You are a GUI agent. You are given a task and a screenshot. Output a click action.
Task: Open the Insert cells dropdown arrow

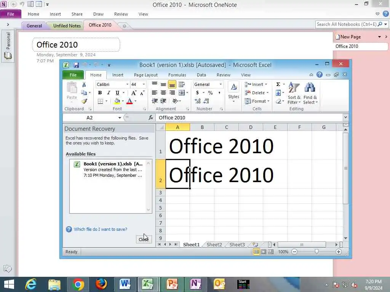[266, 84]
